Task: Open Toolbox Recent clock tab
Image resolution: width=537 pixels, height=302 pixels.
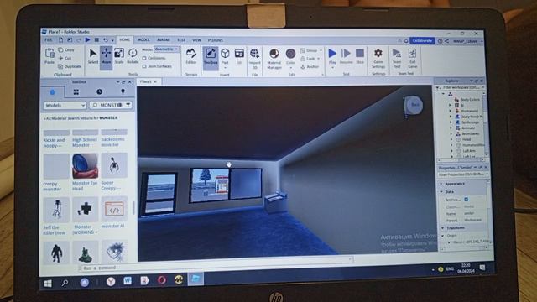Action: click(x=99, y=91)
